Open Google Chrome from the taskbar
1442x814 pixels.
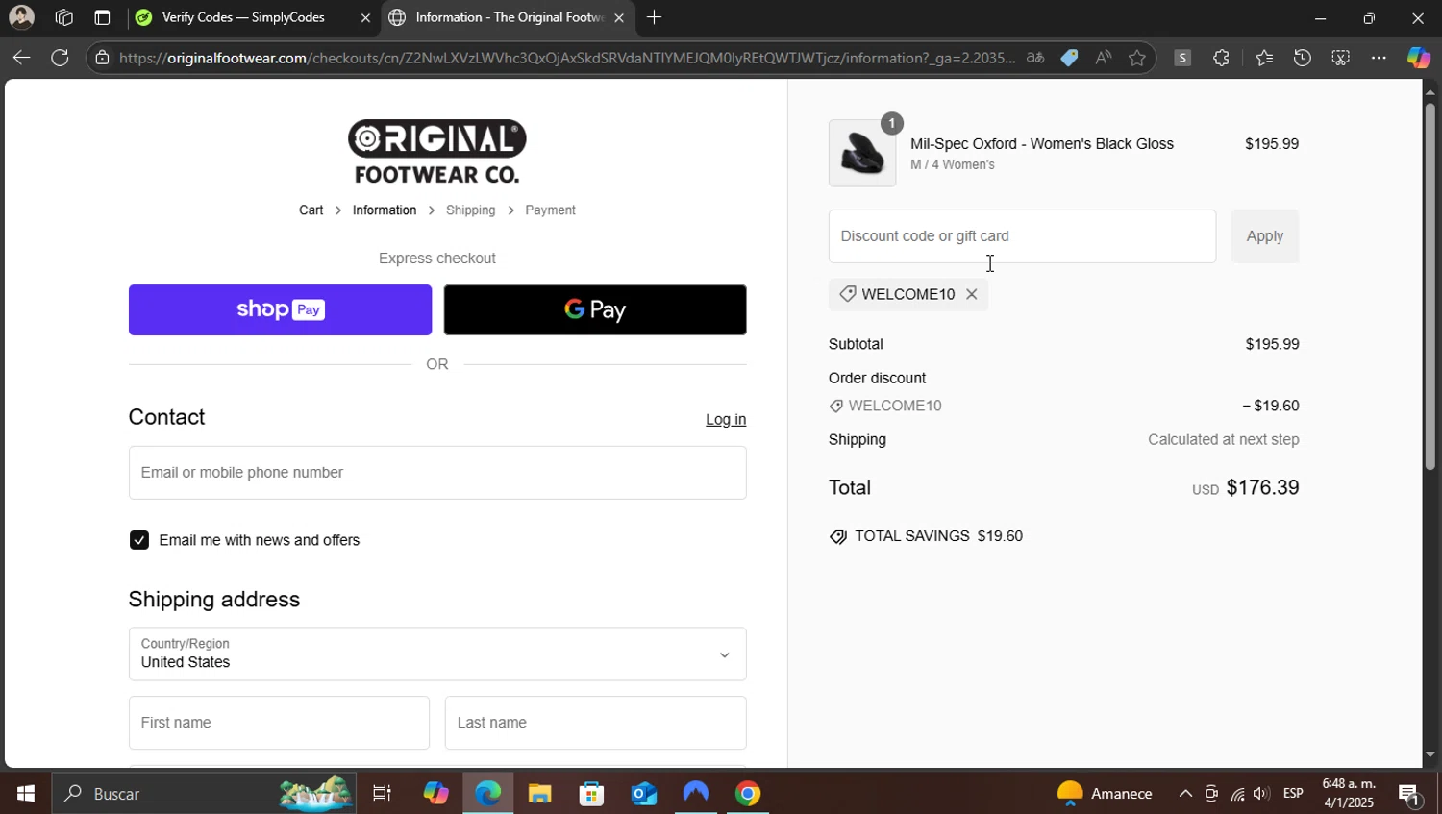tap(748, 794)
